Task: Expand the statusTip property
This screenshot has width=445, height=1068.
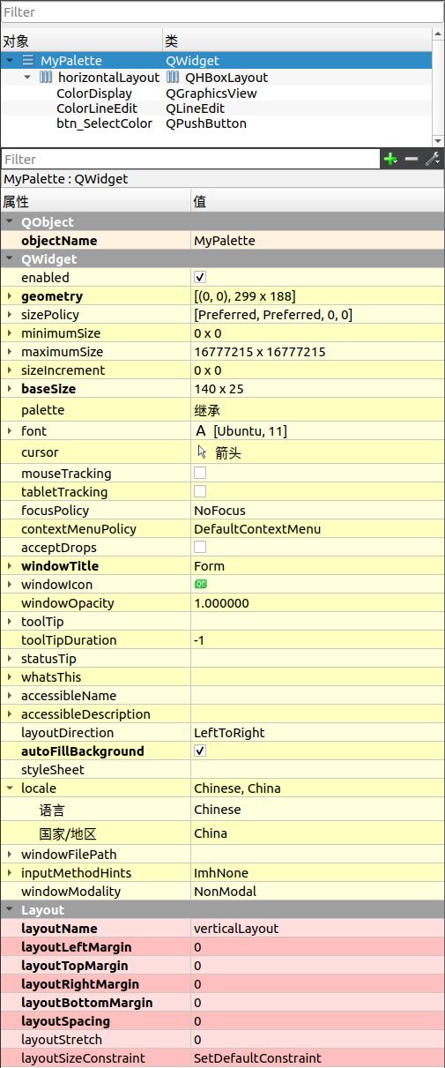Action: tap(9, 659)
